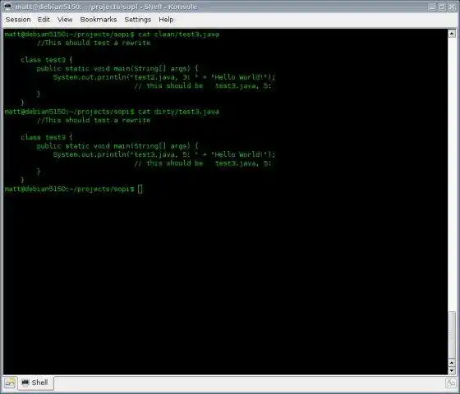
Task: Click the terminal scrollbar thumb
Action: click(x=452, y=335)
